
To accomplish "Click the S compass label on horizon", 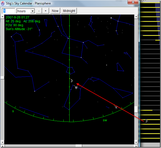I will point(13,111).
